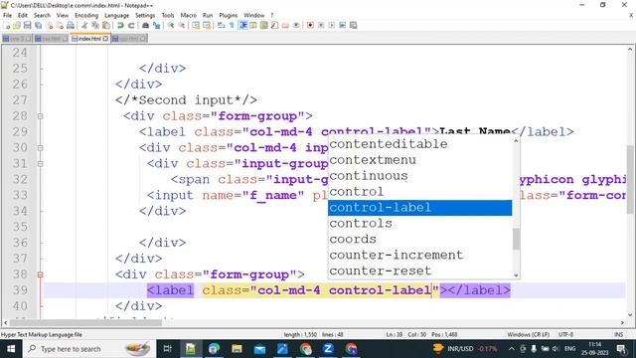
Task: Toggle the Indent Guide toolbar button
Action: 242,25
